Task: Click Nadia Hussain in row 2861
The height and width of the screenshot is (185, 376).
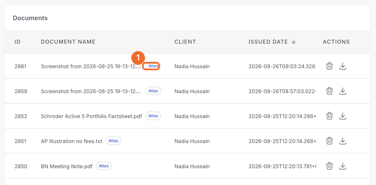Action: point(192,66)
